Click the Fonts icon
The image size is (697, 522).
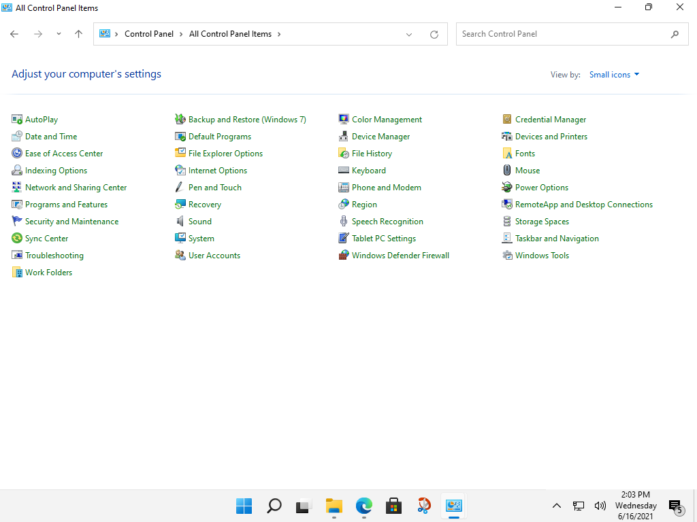click(506, 153)
